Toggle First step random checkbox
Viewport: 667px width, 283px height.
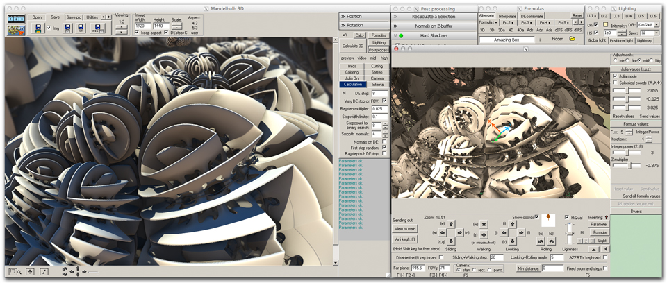384,147
